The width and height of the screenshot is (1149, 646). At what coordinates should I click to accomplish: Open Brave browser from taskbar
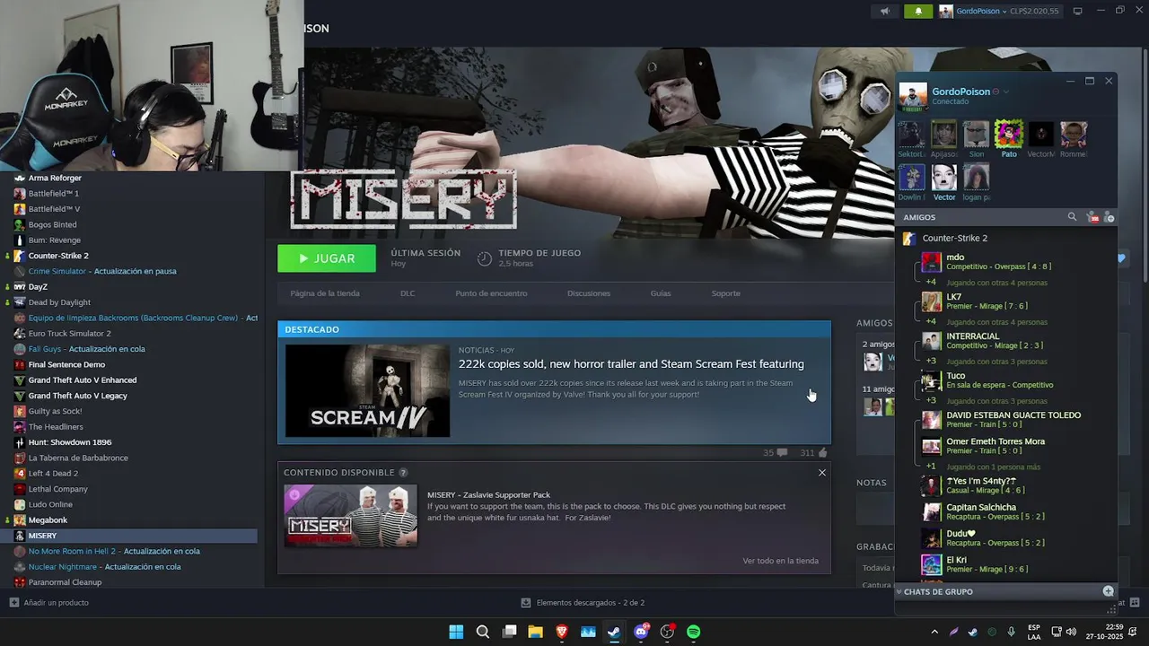tap(562, 632)
